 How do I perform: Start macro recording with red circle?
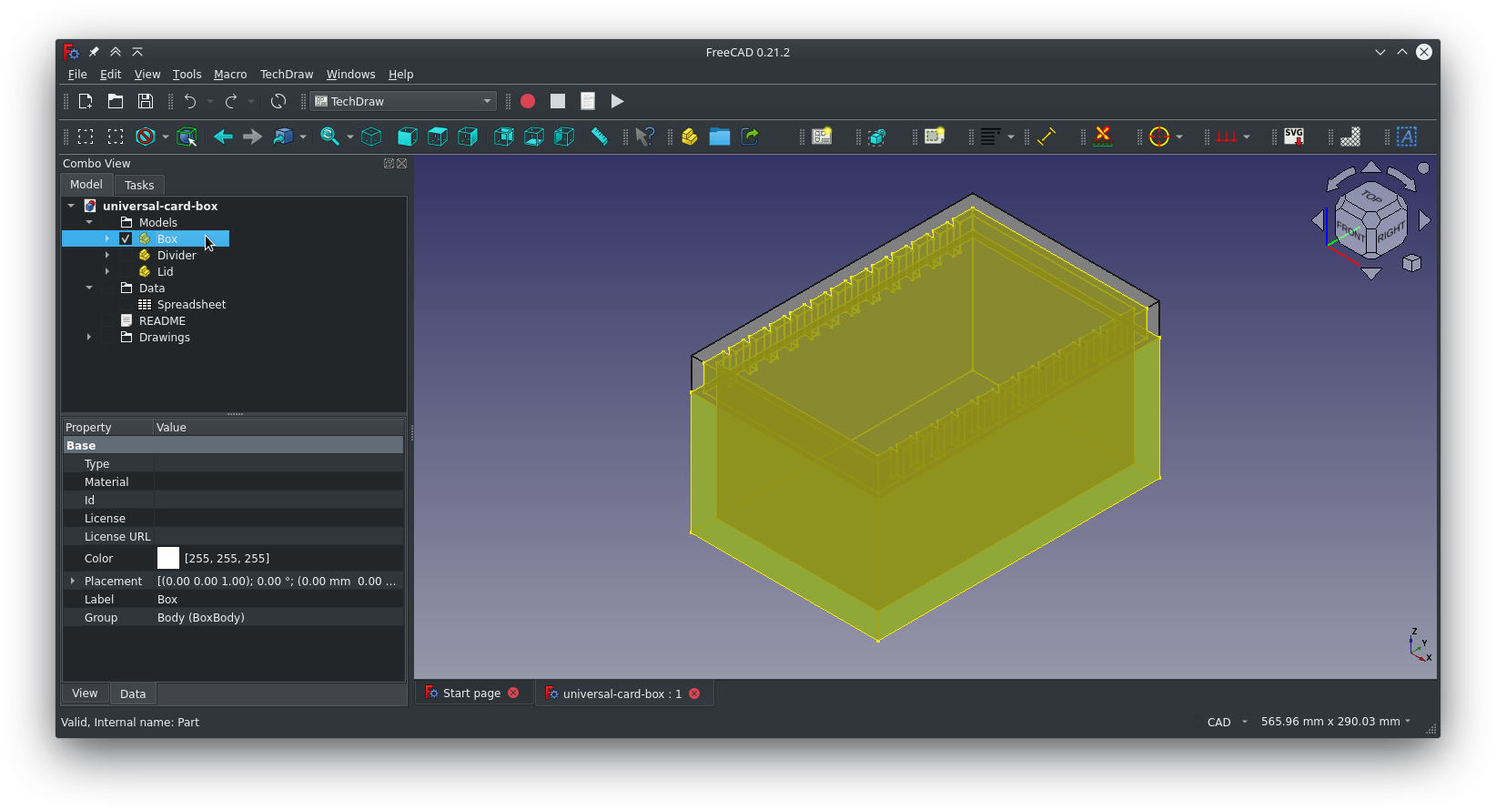[x=528, y=101]
